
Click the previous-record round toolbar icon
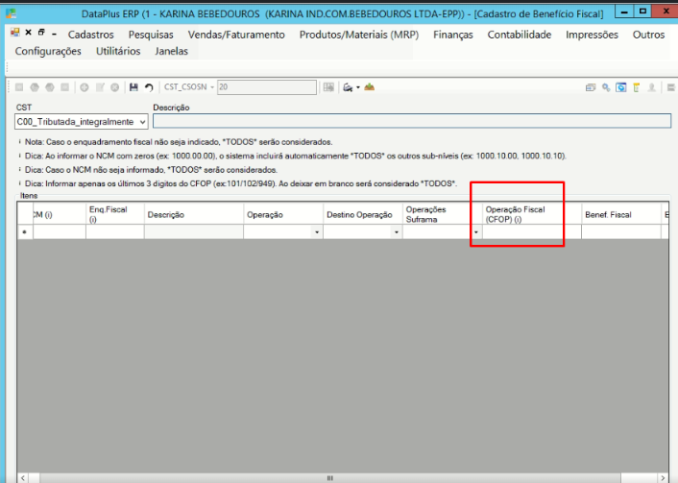tap(35, 87)
